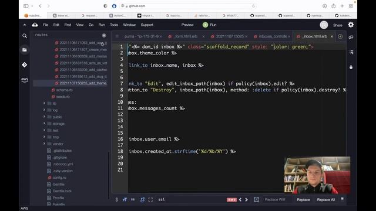Go to previous search match

click(240, 199)
